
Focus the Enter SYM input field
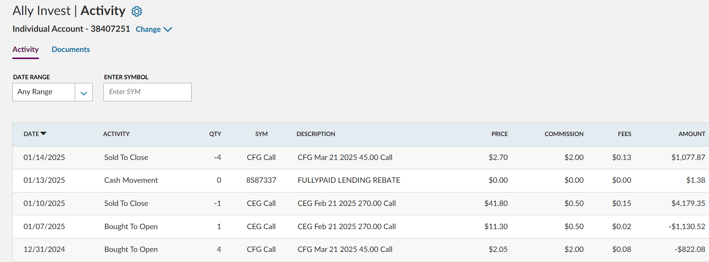(147, 92)
